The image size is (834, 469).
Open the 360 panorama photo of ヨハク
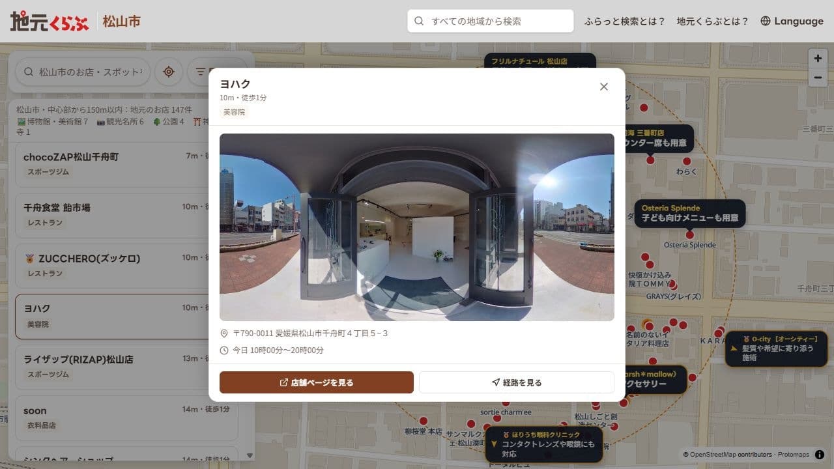point(417,227)
